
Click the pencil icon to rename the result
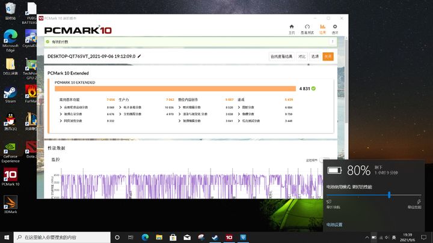(139, 56)
